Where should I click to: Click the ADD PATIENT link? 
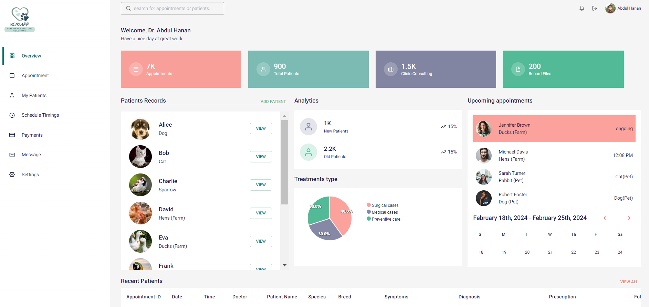point(273,102)
